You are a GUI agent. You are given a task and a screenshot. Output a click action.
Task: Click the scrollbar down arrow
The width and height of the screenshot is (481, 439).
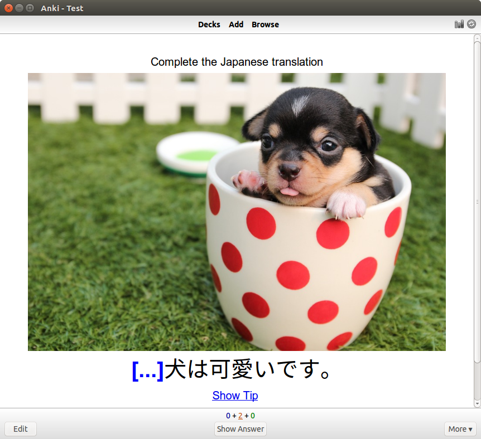[x=477, y=404]
